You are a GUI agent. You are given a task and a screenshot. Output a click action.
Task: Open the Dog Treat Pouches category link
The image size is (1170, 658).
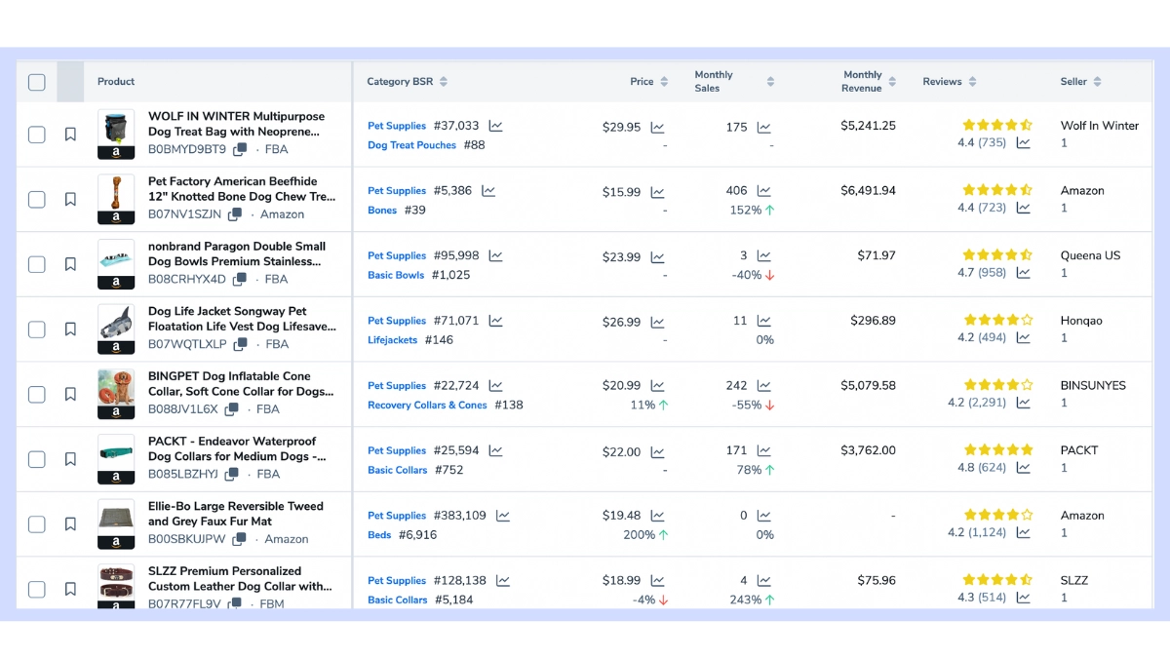pyautogui.click(x=411, y=145)
